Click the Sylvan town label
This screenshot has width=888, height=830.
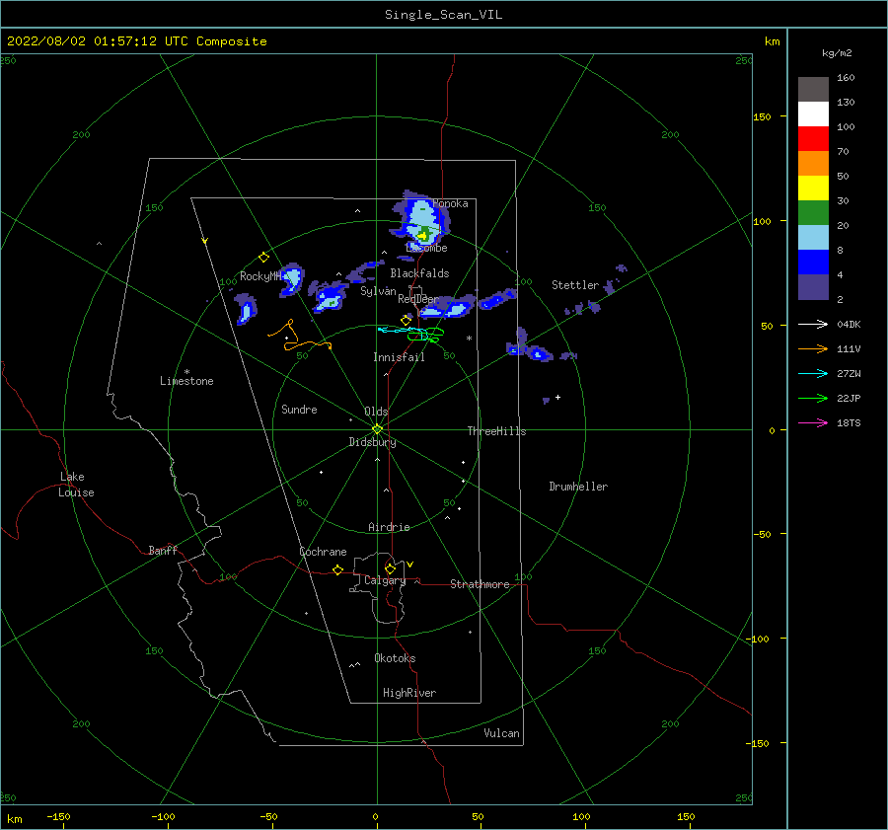pos(378,291)
